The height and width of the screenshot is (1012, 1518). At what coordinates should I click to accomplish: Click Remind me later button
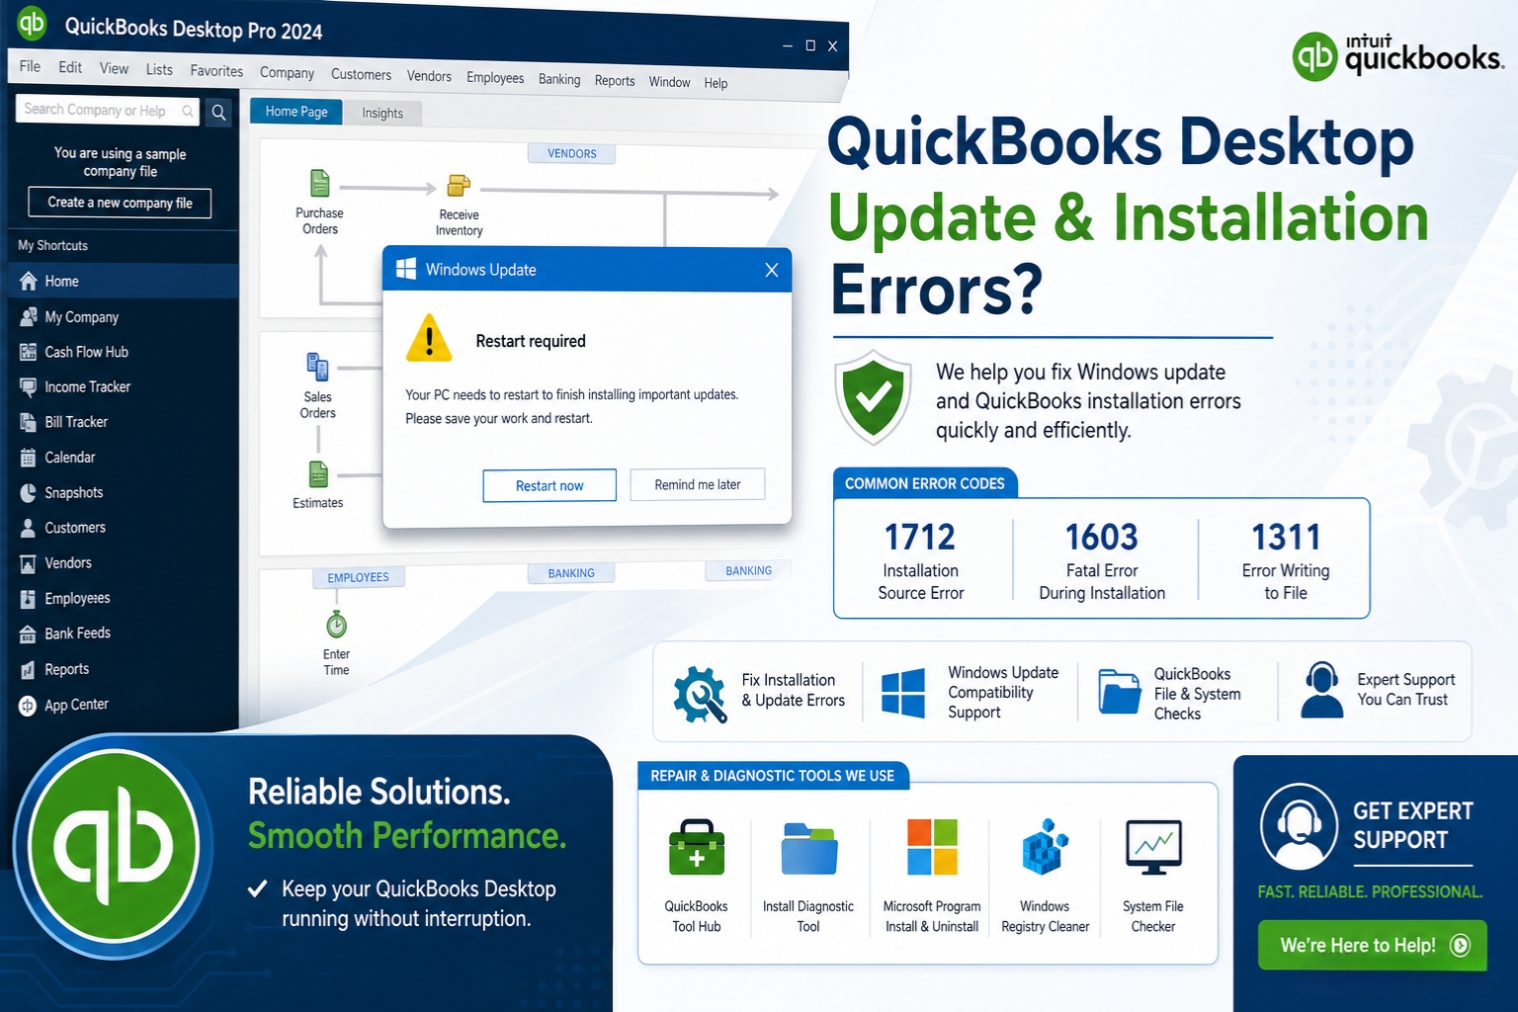[698, 484]
